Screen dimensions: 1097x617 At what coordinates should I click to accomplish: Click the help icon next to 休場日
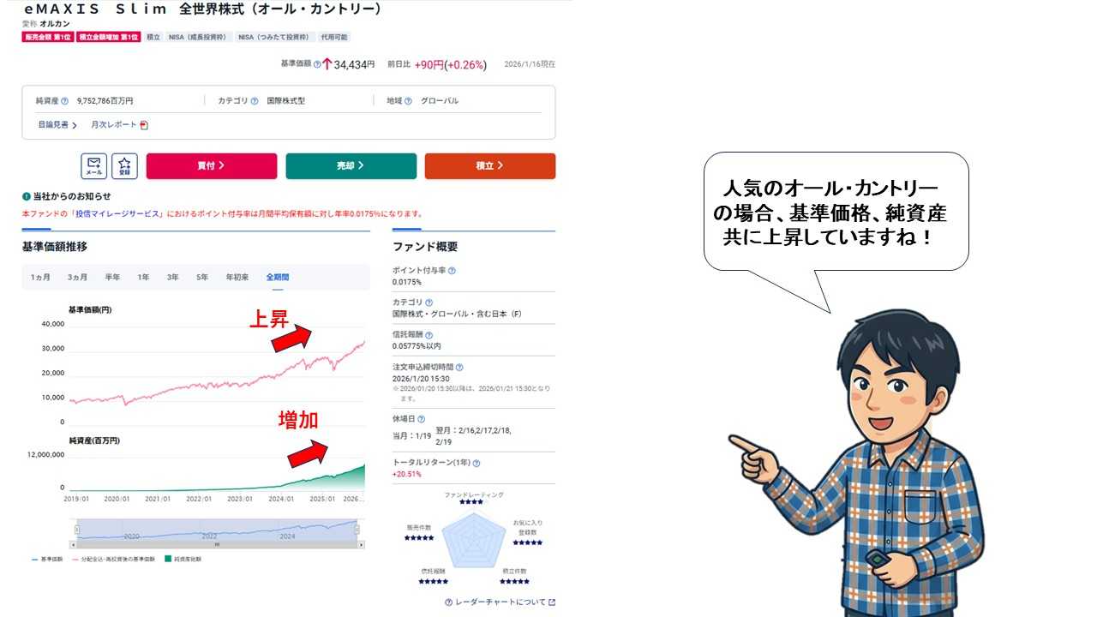421,419
